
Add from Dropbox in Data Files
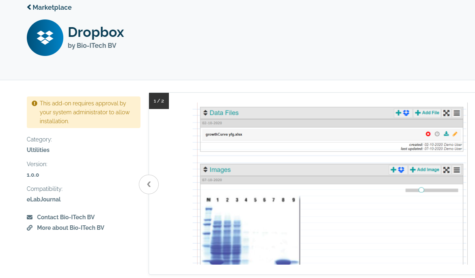(x=403, y=113)
